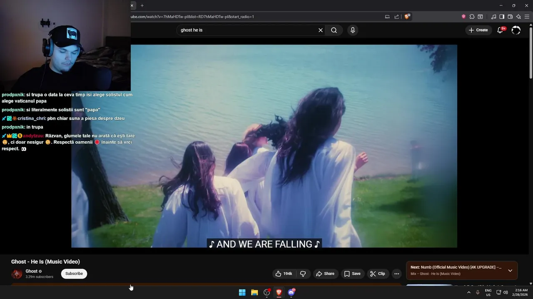Clear the YouTube search box text
The width and height of the screenshot is (533, 299).
point(321,30)
